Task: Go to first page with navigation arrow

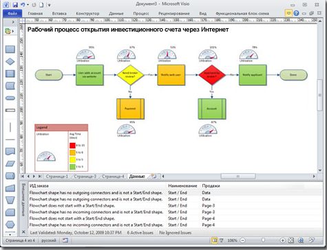Action: [x=23, y=177]
